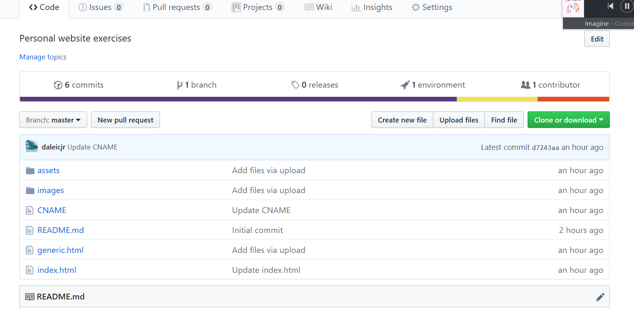Open the index.html file

[57, 270]
